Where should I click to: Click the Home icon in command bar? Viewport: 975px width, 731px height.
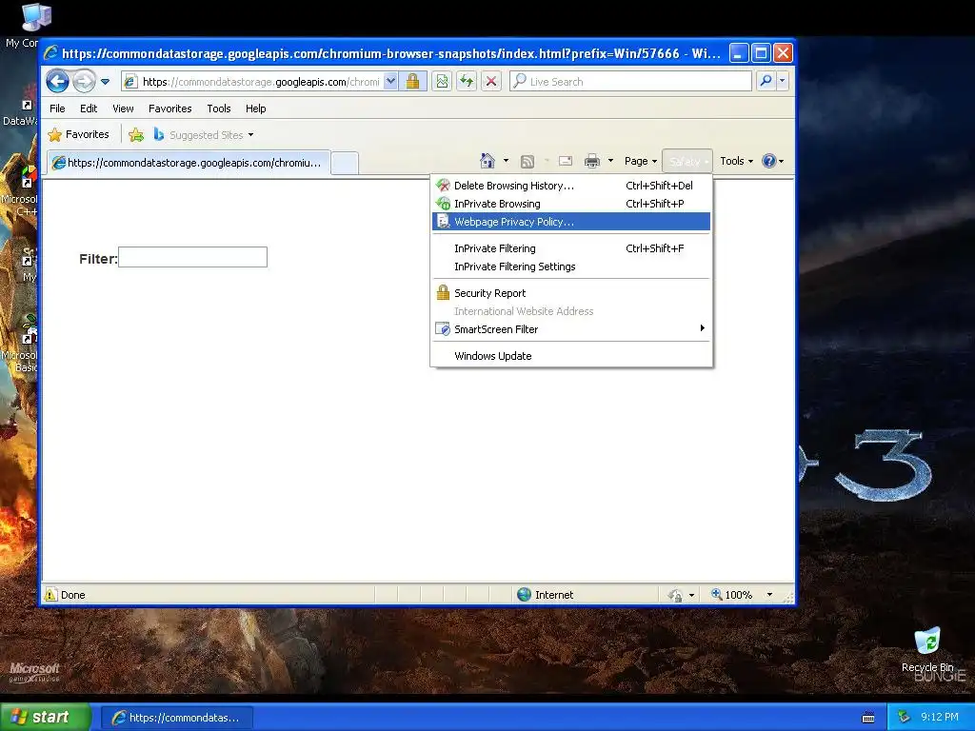click(x=487, y=161)
